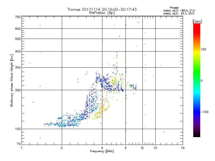The image size is (215, 161).
Task: Click the x-axis '2' tick label
Action: pyautogui.click(x=62, y=148)
